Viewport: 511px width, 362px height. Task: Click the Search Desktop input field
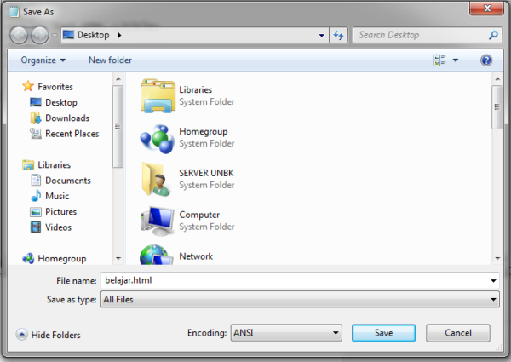pyautogui.click(x=422, y=35)
